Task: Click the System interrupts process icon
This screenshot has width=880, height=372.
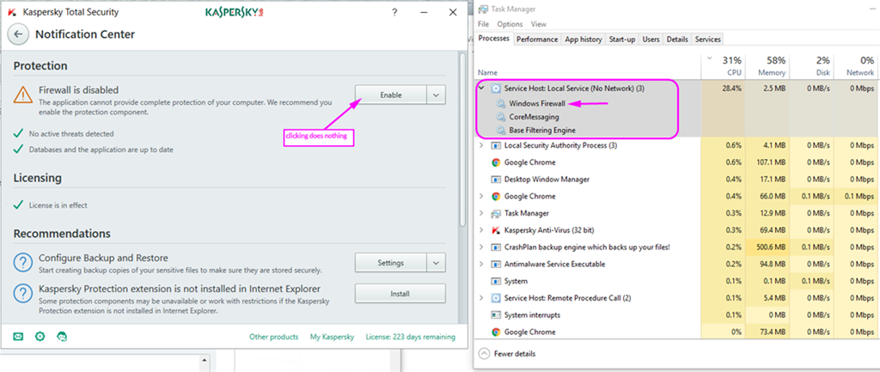Action: [496, 314]
